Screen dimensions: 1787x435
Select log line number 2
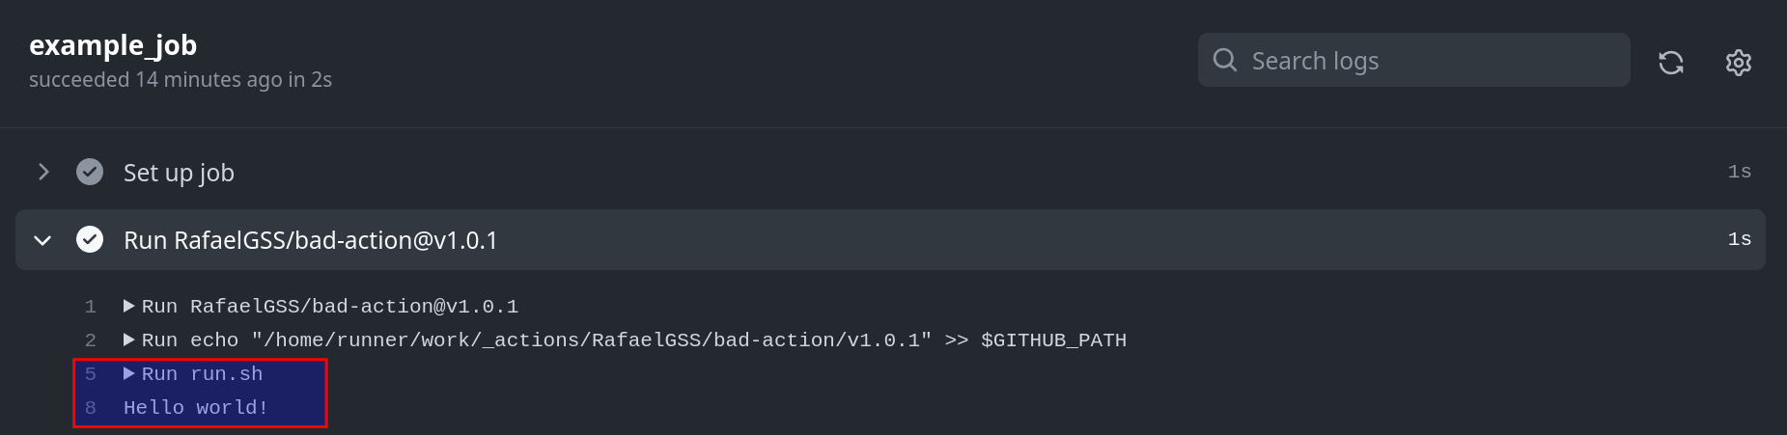91,340
